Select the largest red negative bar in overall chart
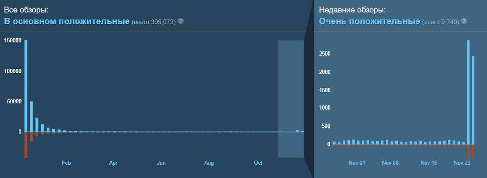This screenshot has height=178, width=487. pyautogui.click(x=26, y=145)
